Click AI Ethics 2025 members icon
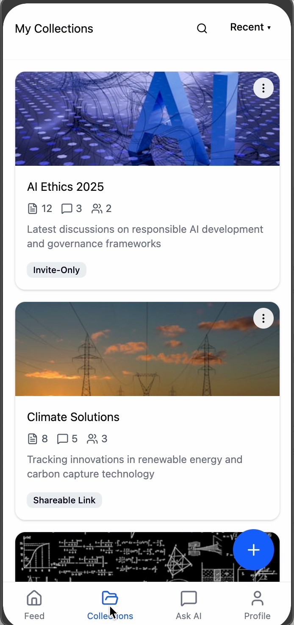The image size is (294, 625). coord(97,209)
